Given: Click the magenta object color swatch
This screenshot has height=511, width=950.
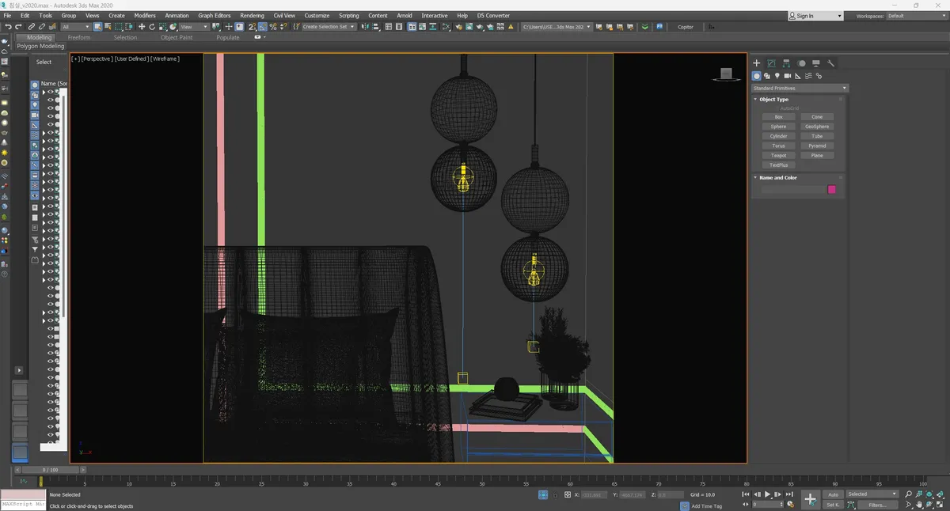Looking at the screenshot, I should [x=832, y=189].
